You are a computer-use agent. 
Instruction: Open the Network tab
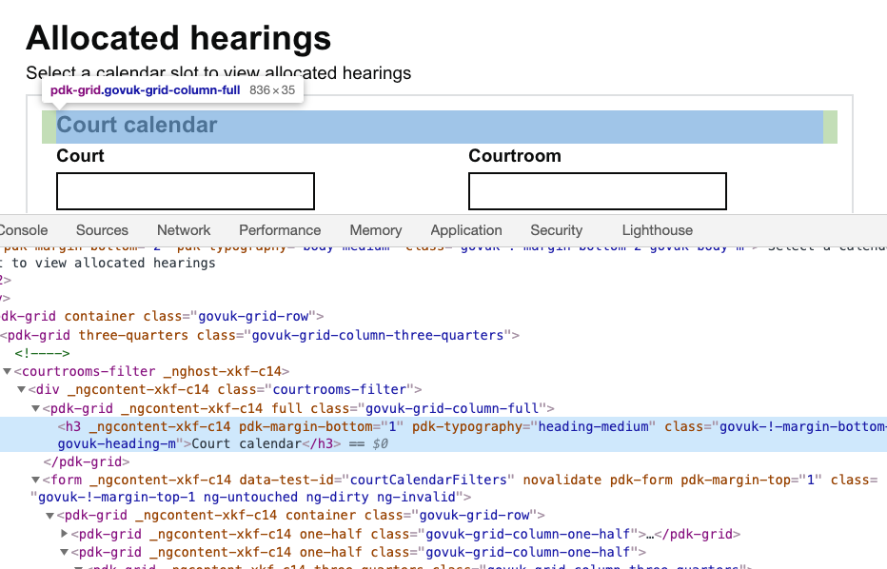click(184, 230)
